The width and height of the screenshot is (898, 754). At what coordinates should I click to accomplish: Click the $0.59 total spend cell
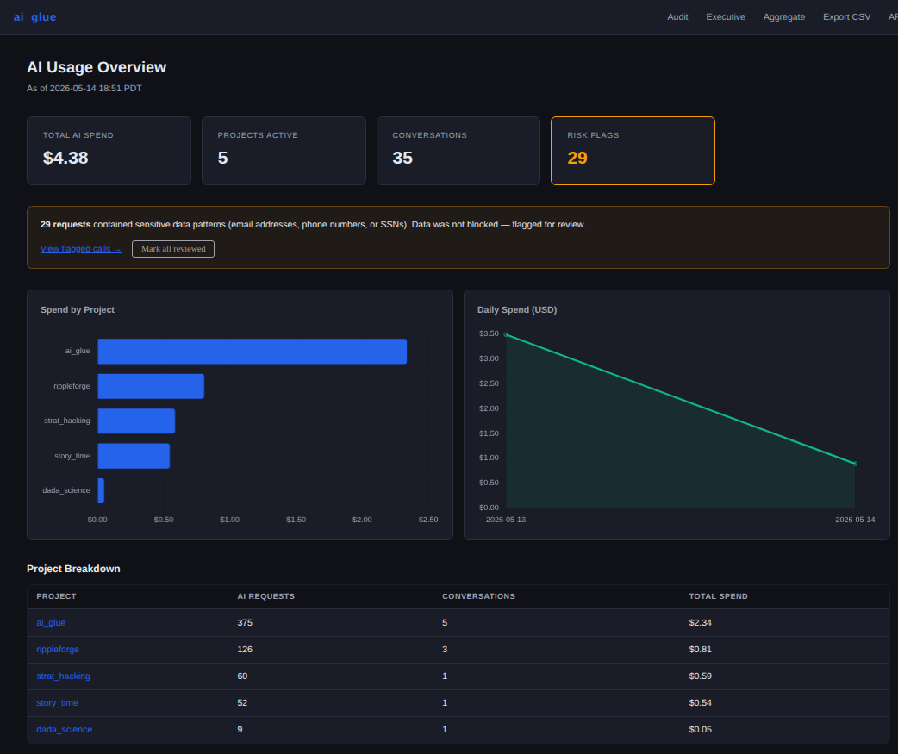700,676
